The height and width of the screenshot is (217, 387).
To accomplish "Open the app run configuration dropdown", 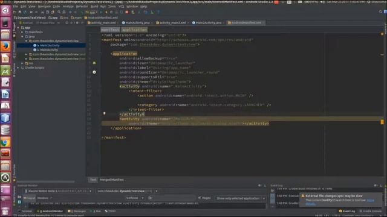I will [92, 12].
